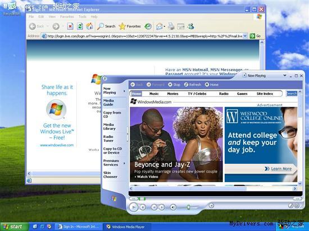Open Favorites star in Internet Explorer toolbar
This screenshot has height=231, width=309.
pos(130,26)
